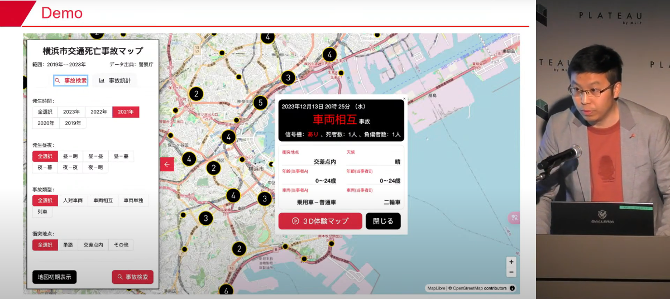Open the 3D体験マップ button
Image resolution: width=670 pixels, height=299 pixels.
pyautogui.click(x=320, y=221)
